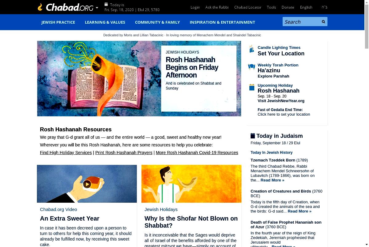Click the Jewish Holidays label in banner
The height and width of the screenshot is (247, 369).
(x=182, y=52)
